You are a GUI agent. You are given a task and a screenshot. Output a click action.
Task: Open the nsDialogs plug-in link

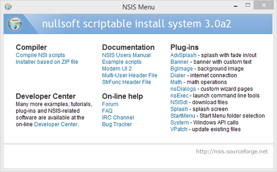coord(183,89)
